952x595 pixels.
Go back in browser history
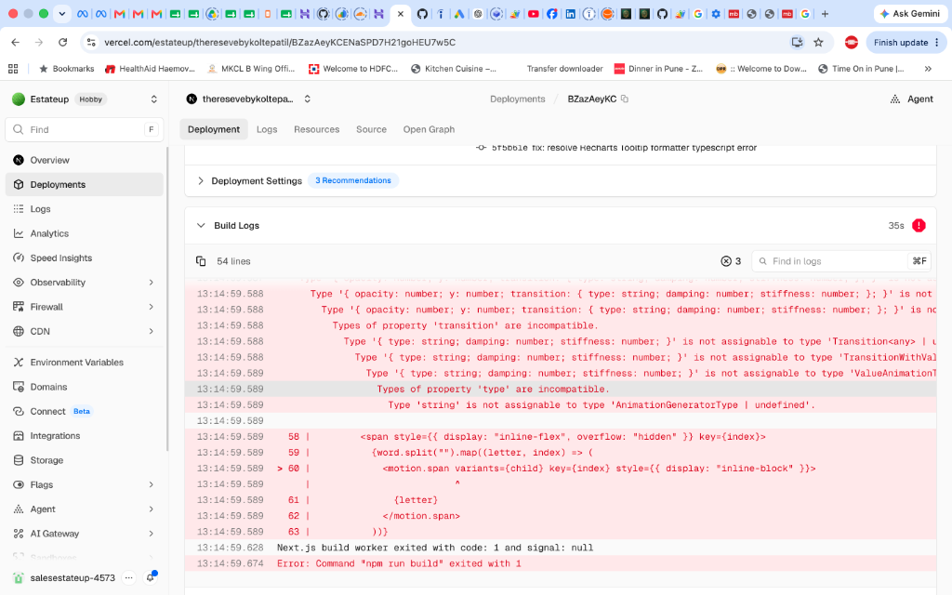click(x=15, y=42)
